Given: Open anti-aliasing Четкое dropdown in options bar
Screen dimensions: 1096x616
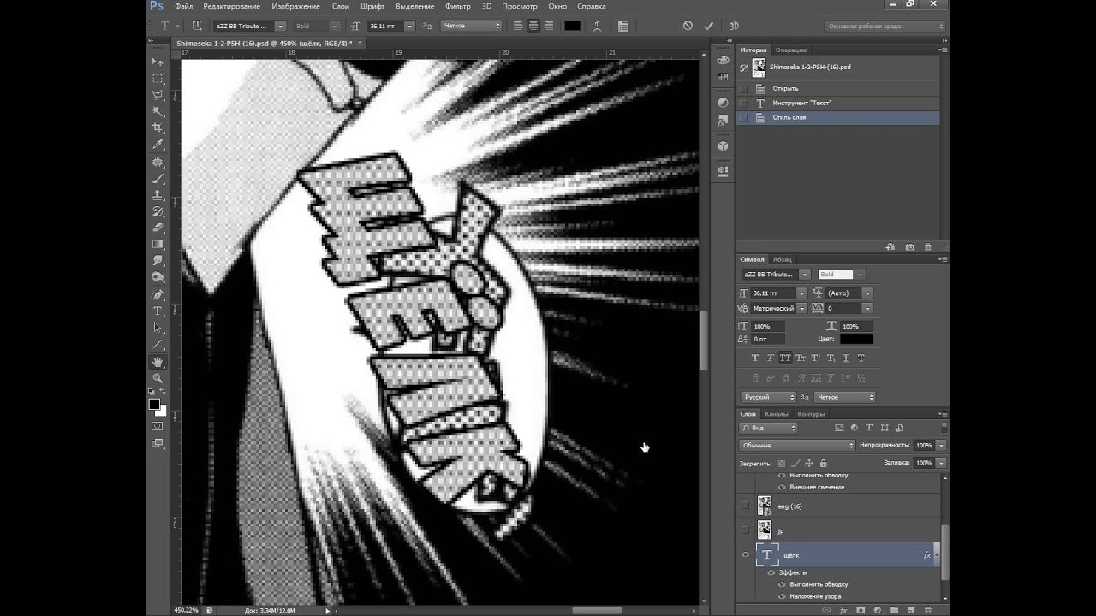Looking at the screenshot, I should pyautogui.click(x=472, y=26).
